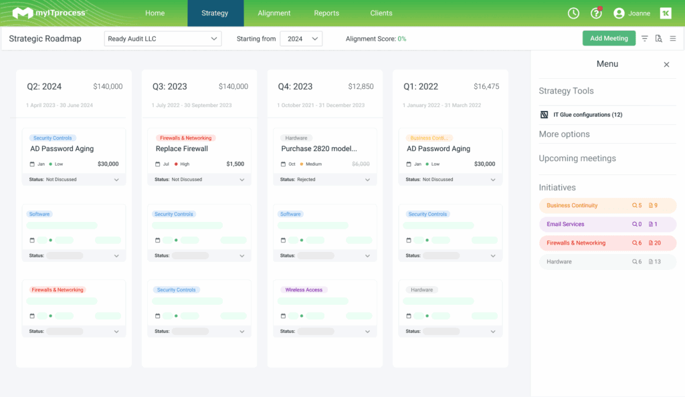Close the Menu side panel
The height and width of the screenshot is (397, 685).
(666, 65)
